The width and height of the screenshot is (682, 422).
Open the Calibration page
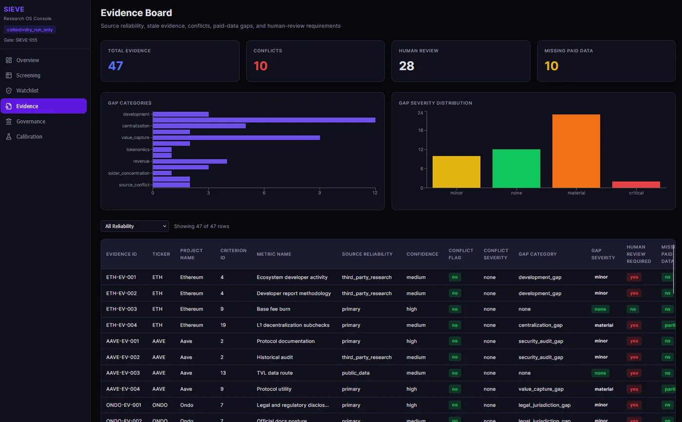click(x=43, y=136)
